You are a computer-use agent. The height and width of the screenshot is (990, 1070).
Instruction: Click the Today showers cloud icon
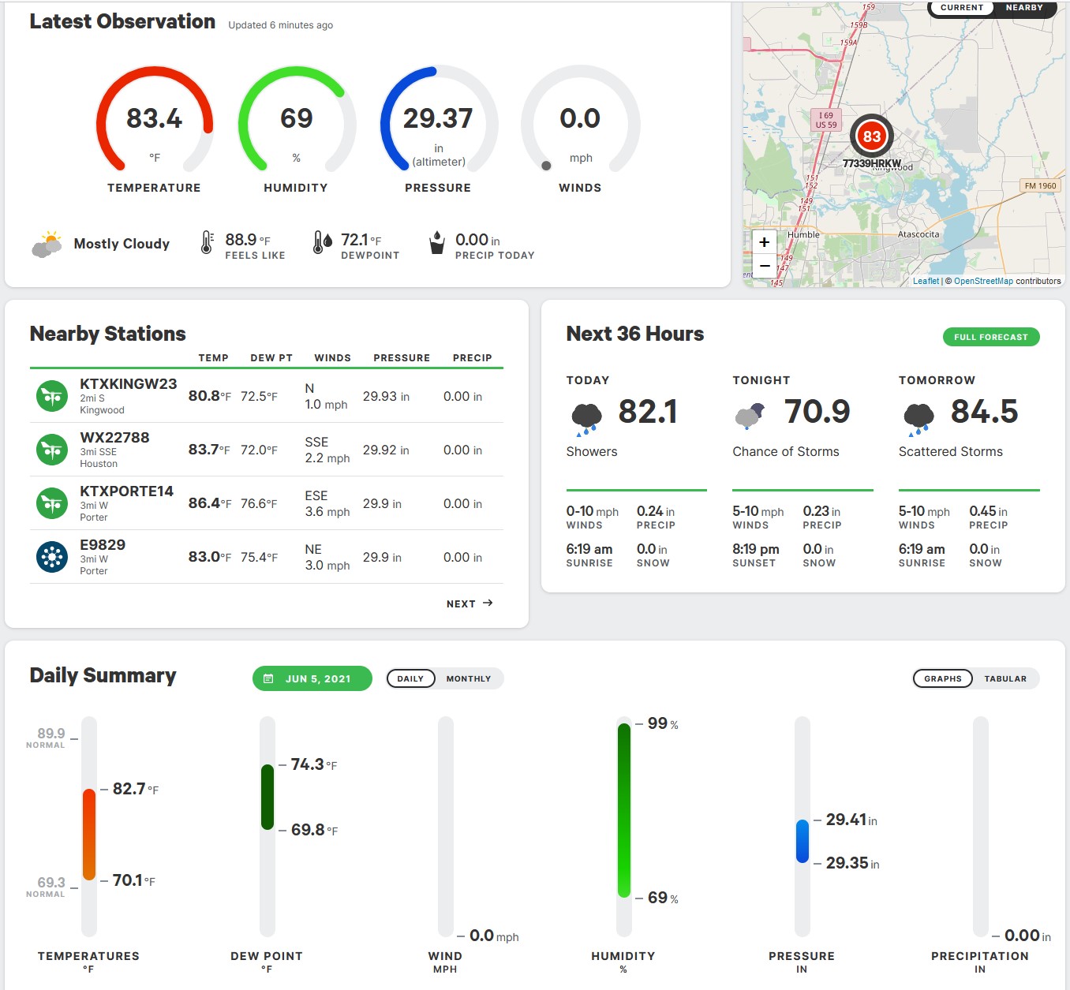pos(586,418)
